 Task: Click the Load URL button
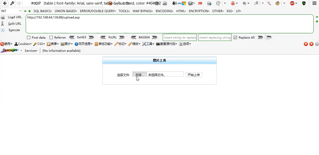coord(11,17)
